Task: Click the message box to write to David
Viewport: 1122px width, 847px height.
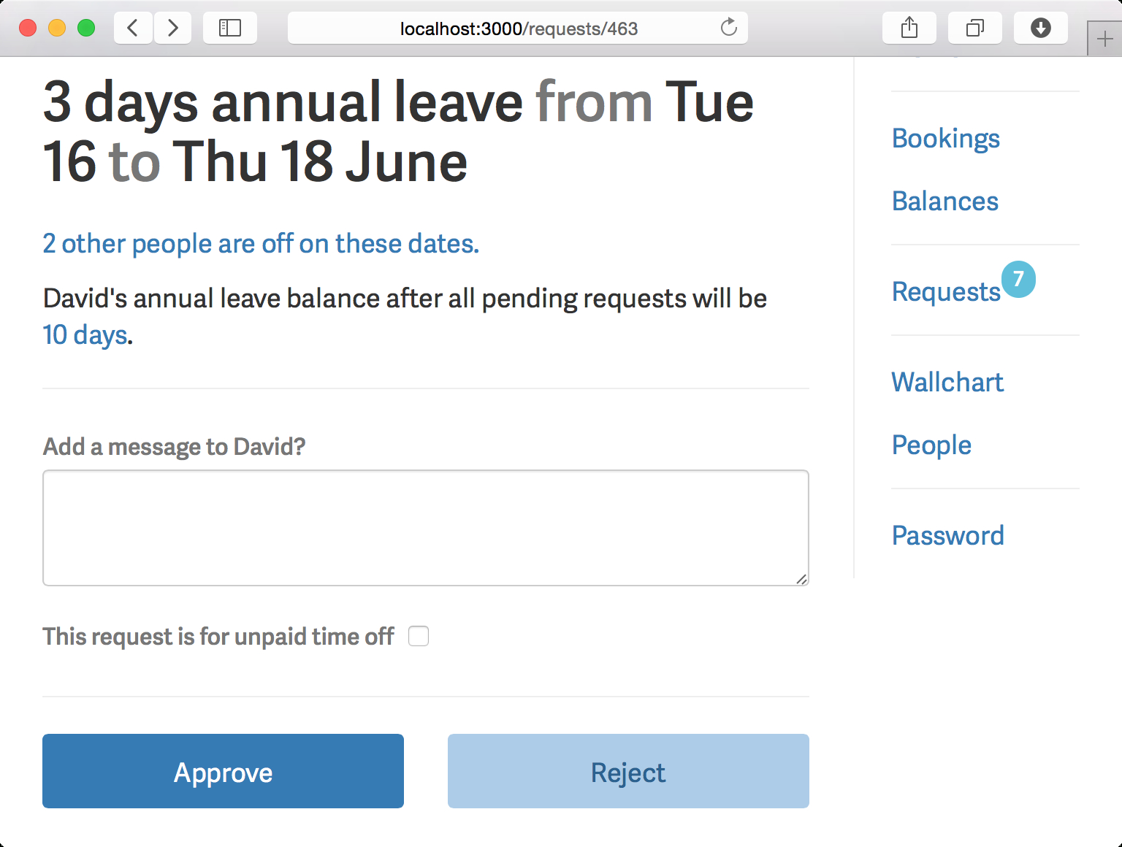Action: pyautogui.click(x=425, y=527)
